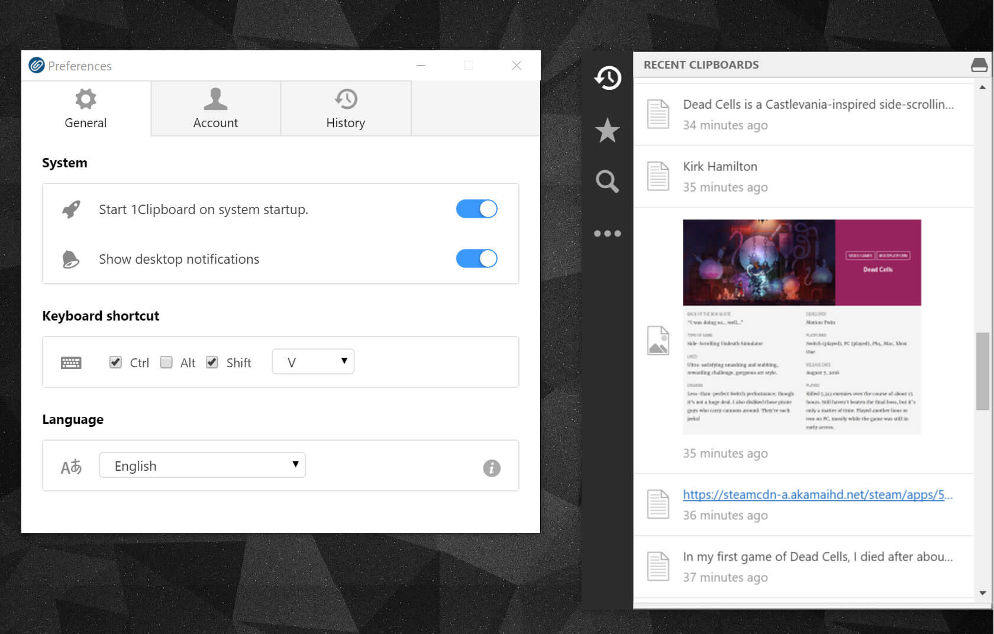Click the document icon beside steamcdn link
994x634 pixels.
[658, 504]
